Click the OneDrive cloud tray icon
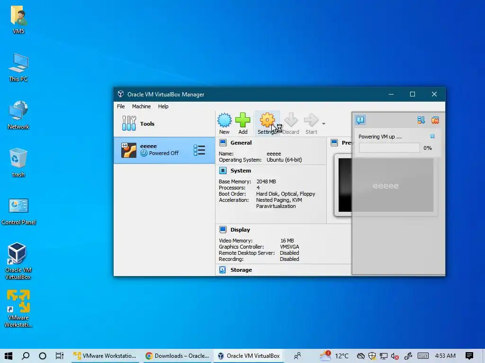 360,356
